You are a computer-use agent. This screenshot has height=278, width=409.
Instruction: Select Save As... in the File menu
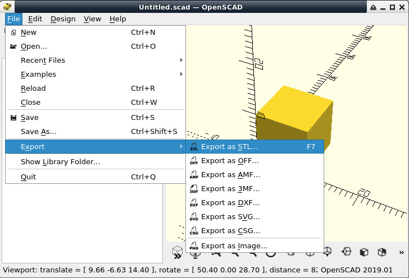[x=95, y=132]
